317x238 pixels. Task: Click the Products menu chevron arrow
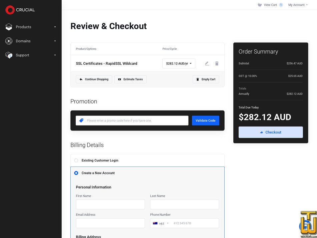click(55, 27)
